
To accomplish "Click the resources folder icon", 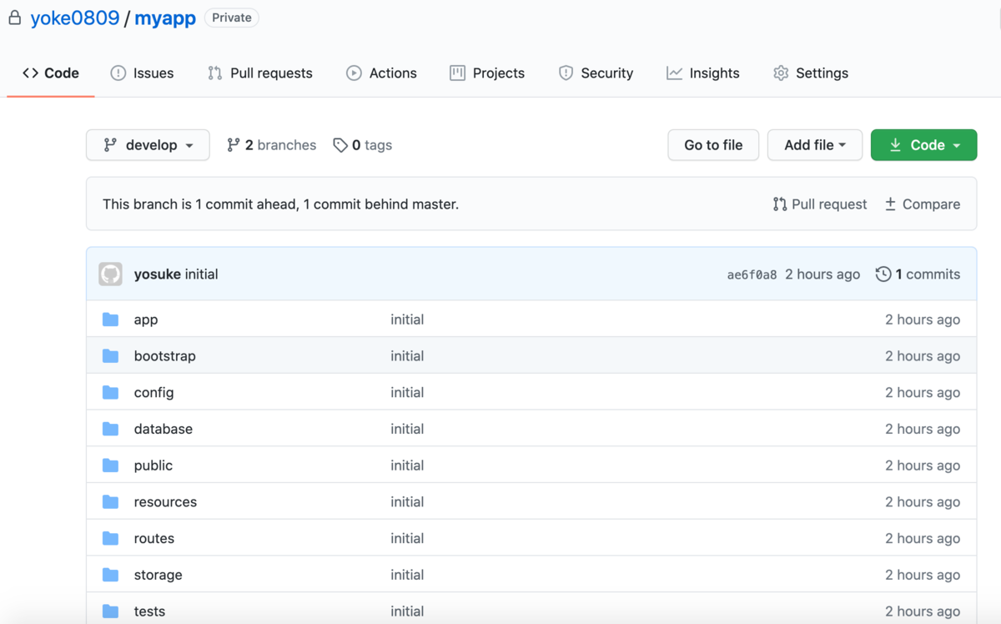I will click(x=110, y=502).
